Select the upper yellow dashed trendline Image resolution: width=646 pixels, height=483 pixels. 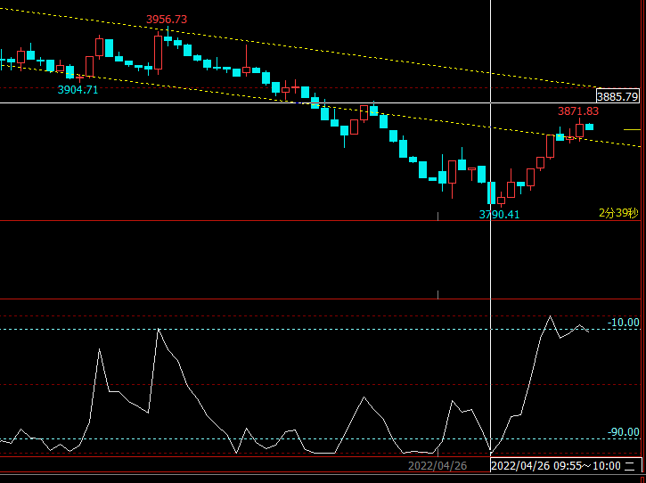click(356, 57)
